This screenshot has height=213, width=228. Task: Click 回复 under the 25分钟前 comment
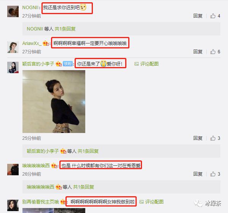(198, 138)
